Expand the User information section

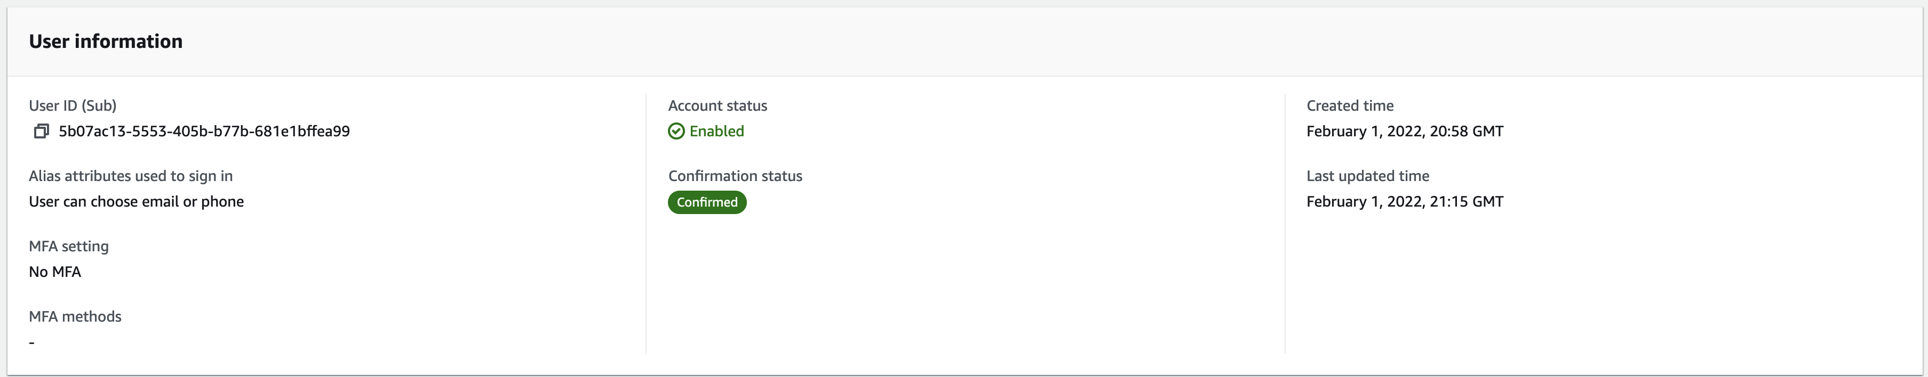pos(106,41)
